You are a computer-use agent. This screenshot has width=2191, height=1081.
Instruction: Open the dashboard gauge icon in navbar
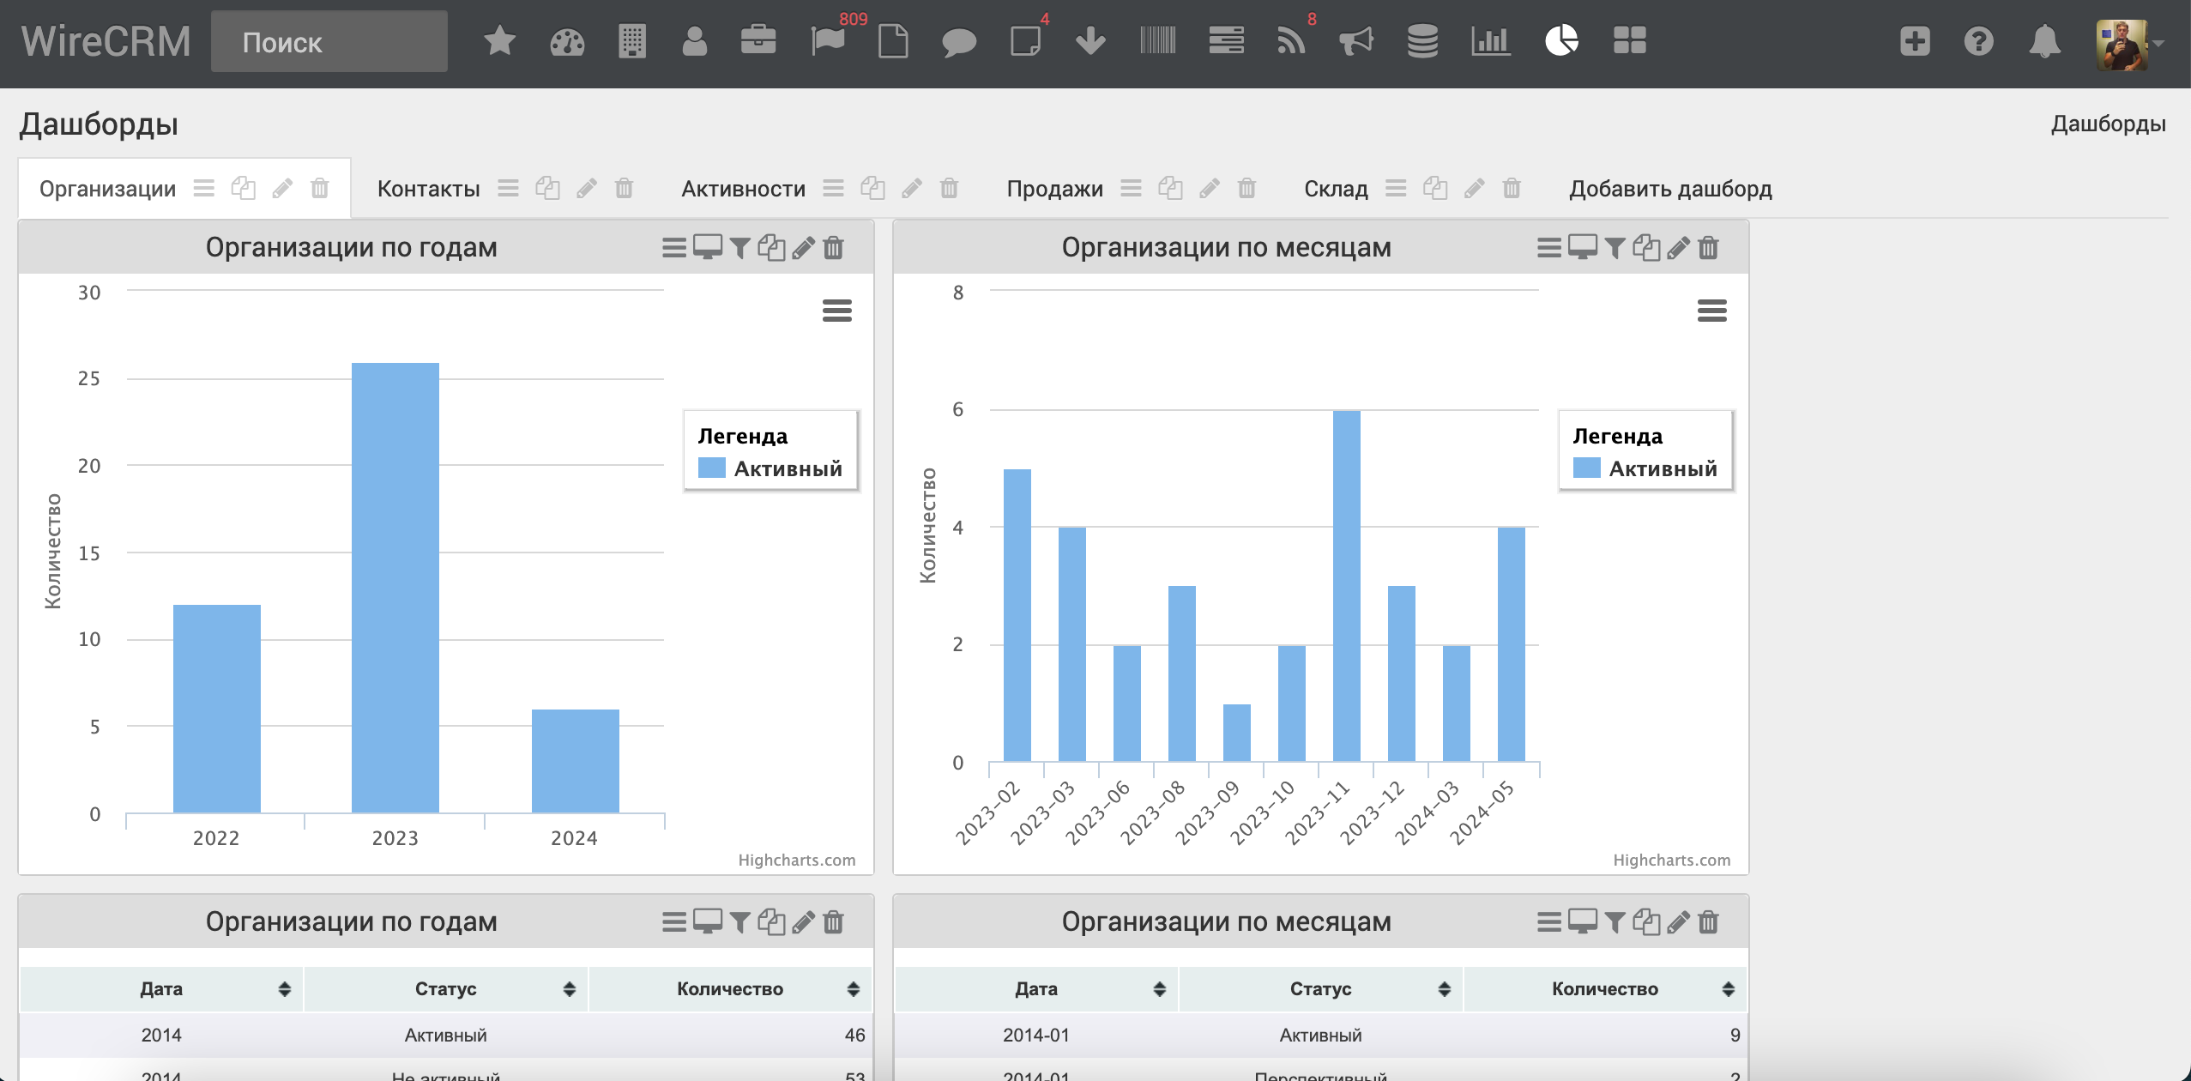point(567,41)
